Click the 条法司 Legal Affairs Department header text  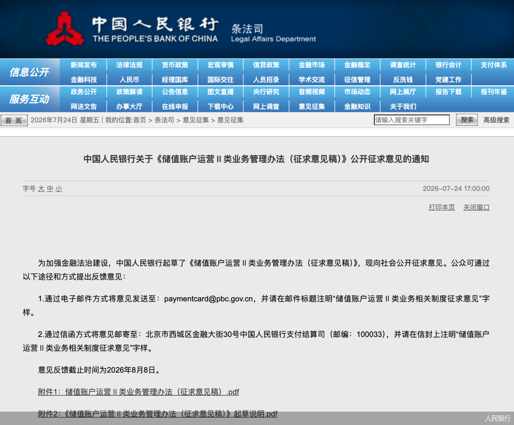[x=273, y=33]
